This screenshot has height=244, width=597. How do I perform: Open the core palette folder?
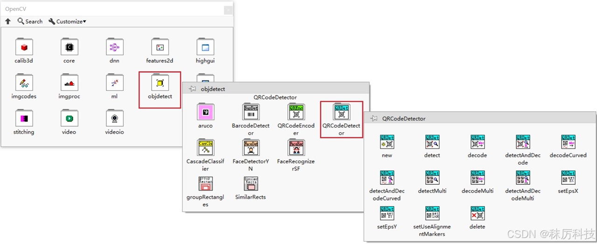[69, 47]
